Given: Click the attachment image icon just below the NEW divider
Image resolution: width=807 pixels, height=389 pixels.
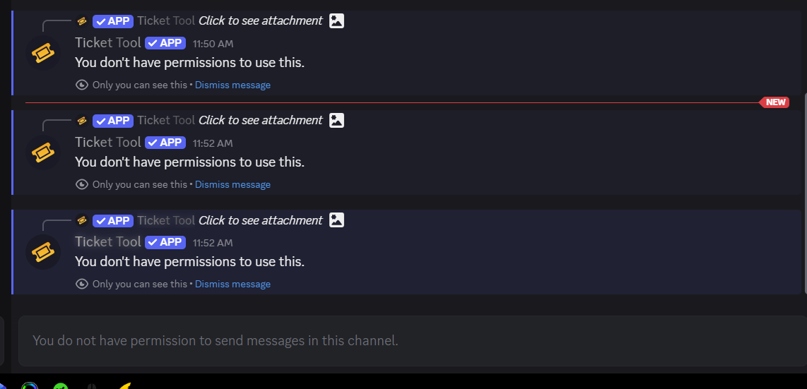Looking at the screenshot, I should [x=336, y=120].
